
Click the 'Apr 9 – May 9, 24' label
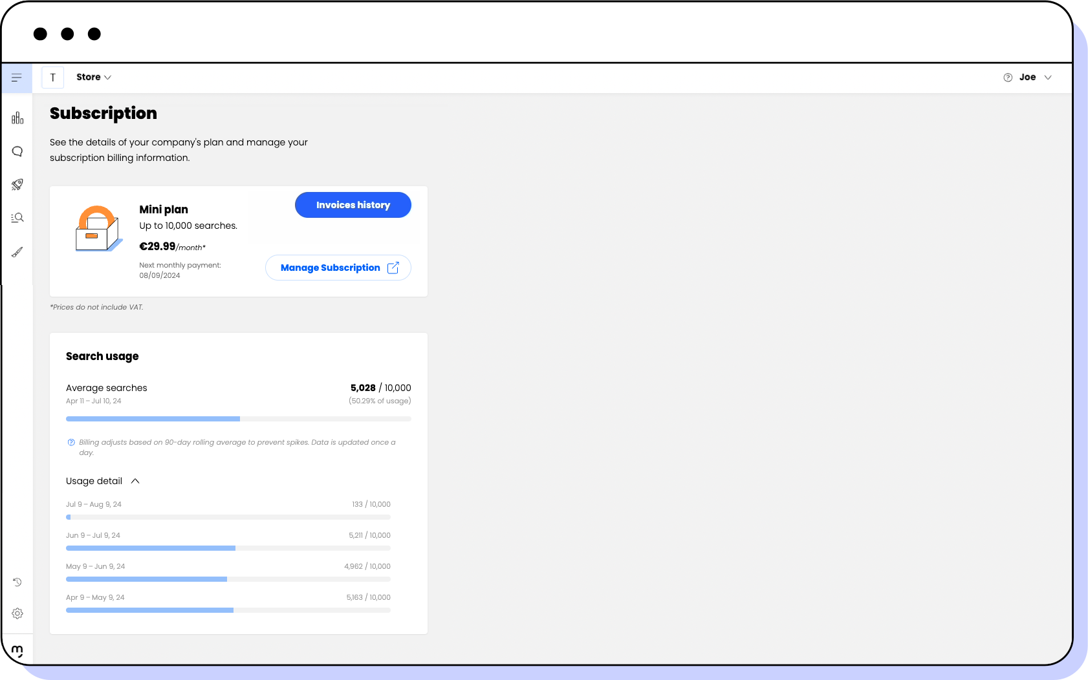tap(95, 597)
